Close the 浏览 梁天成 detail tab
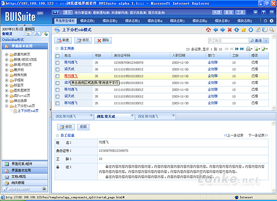 (x=132, y=115)
